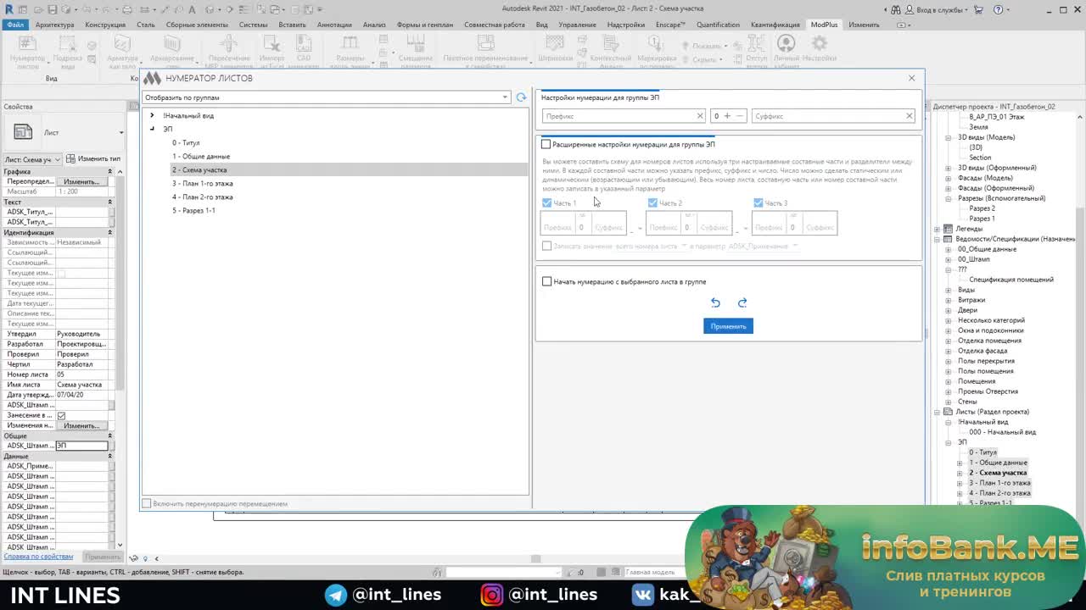
Task: Click the Instagram icon in the bottom banner
Action: click(x=491, y=595)
